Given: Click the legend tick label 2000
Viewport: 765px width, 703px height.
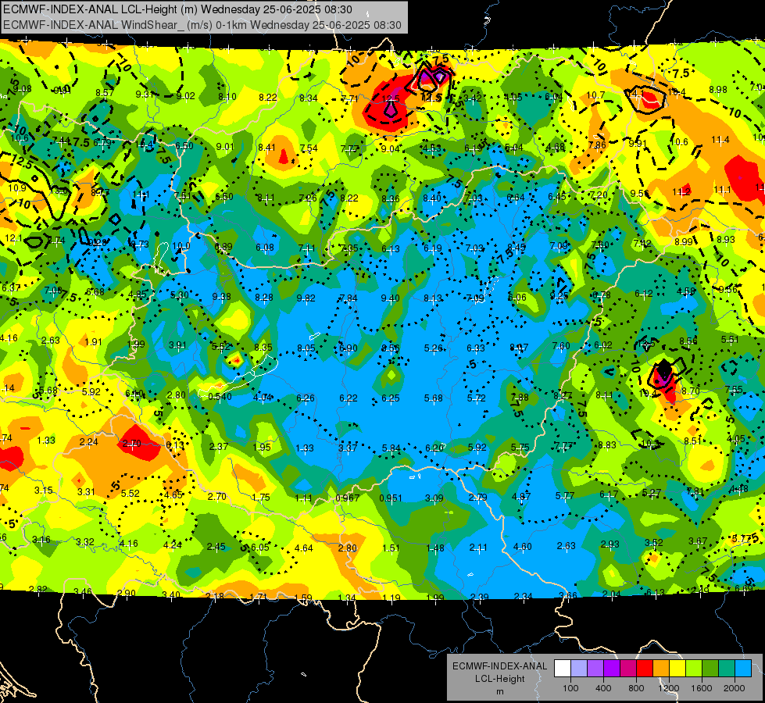Looking at the screenshot, I should pos(735,688).
